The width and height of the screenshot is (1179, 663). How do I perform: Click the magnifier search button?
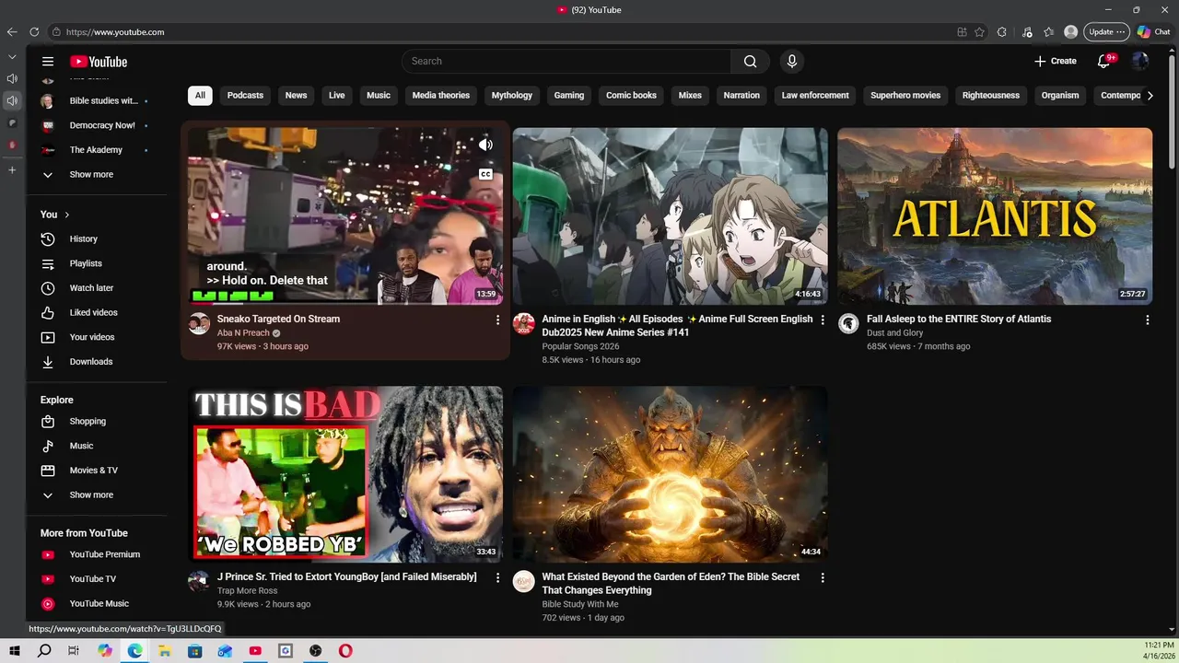click(750, 61)
